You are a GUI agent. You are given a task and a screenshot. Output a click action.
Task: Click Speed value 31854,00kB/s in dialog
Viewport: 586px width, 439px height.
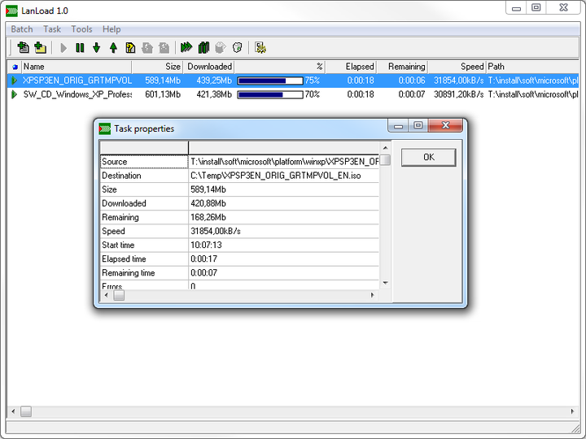coord(215,232)
